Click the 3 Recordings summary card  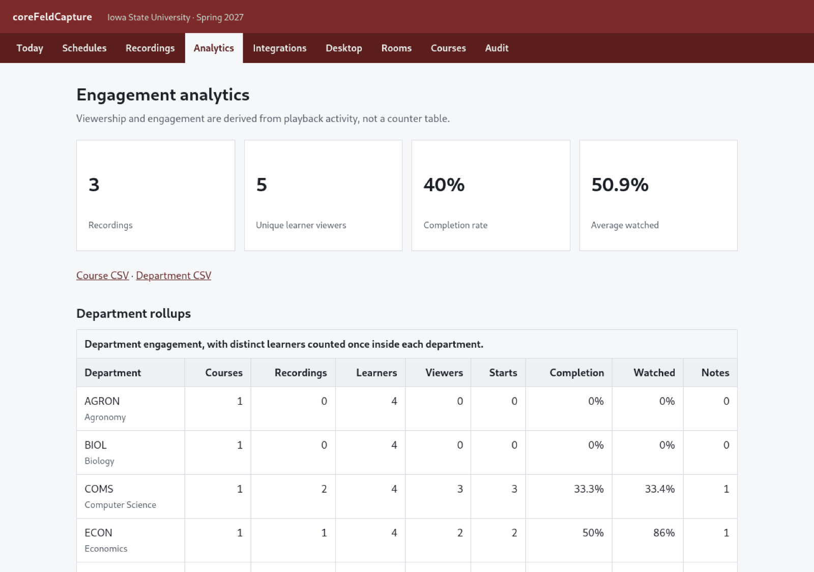pos(156,195)
